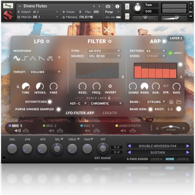Enable the LFO power toggle
The height and width of the screenshot is (195, 195).
coord(48,41)
